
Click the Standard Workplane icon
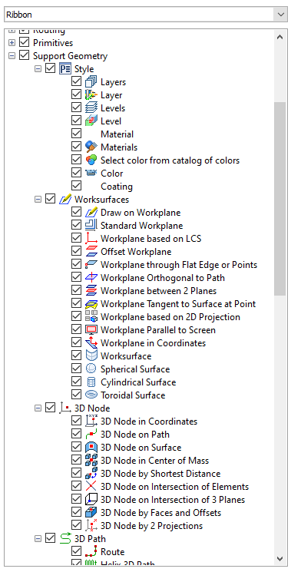point(91,226)
